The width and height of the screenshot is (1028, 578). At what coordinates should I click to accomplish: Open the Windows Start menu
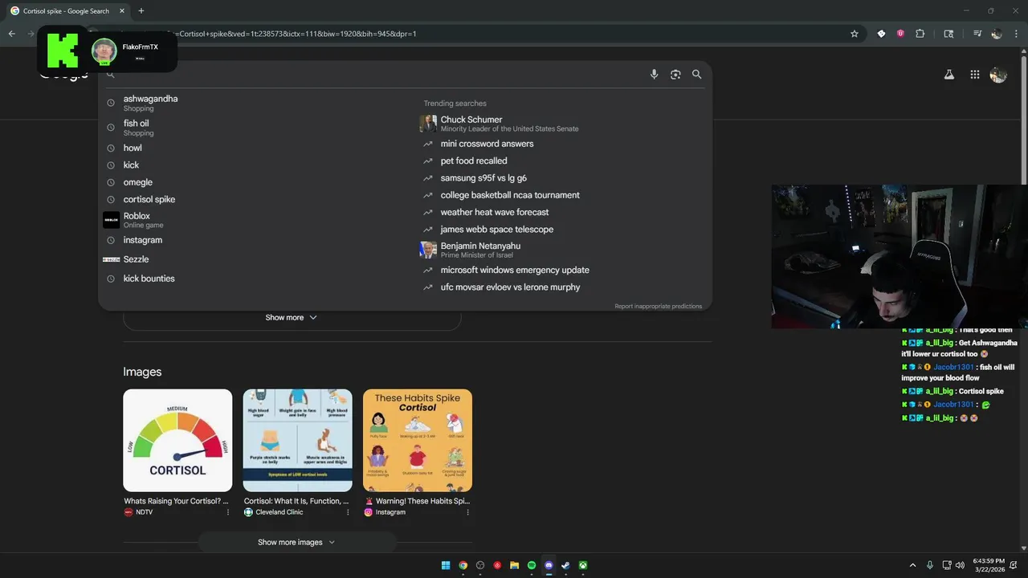(x=446, y=565)
